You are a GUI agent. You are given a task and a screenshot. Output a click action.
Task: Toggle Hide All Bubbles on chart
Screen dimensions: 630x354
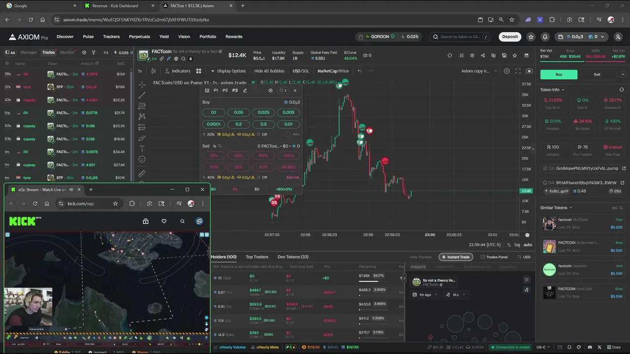(x=269, y=71)
